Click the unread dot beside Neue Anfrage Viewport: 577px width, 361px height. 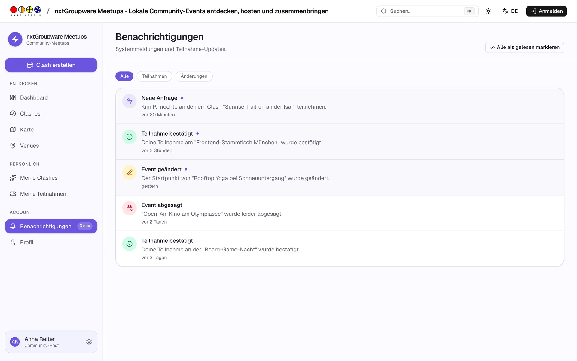tap(182, 98)
